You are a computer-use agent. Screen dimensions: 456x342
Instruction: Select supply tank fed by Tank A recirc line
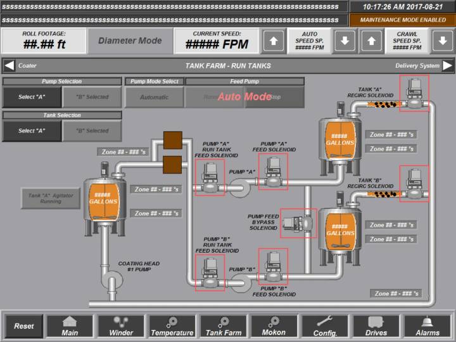coord(340,139)
